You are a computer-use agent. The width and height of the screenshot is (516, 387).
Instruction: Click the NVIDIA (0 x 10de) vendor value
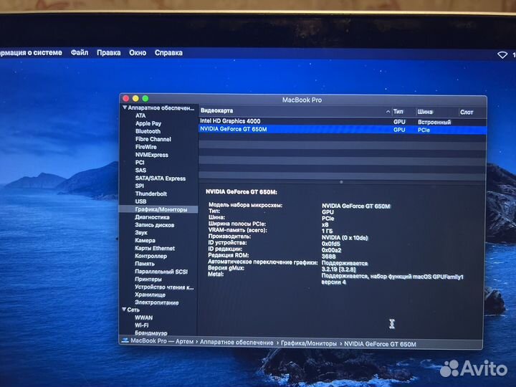coord(345,238)
